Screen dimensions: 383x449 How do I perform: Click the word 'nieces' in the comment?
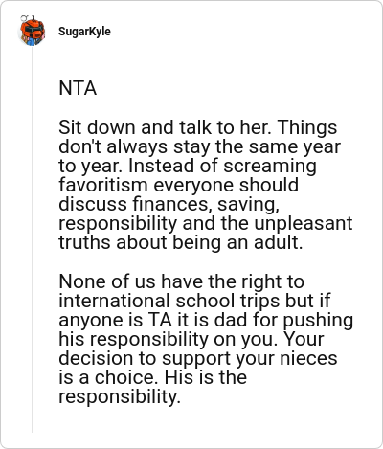[x=308, y=358]
